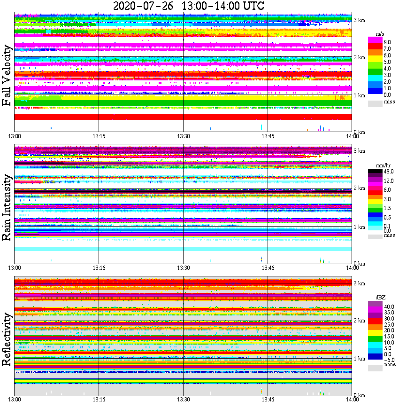399x408 pixels.
Task: Click the "35.0" value in the dBZ legend
Action: (389, 313)
